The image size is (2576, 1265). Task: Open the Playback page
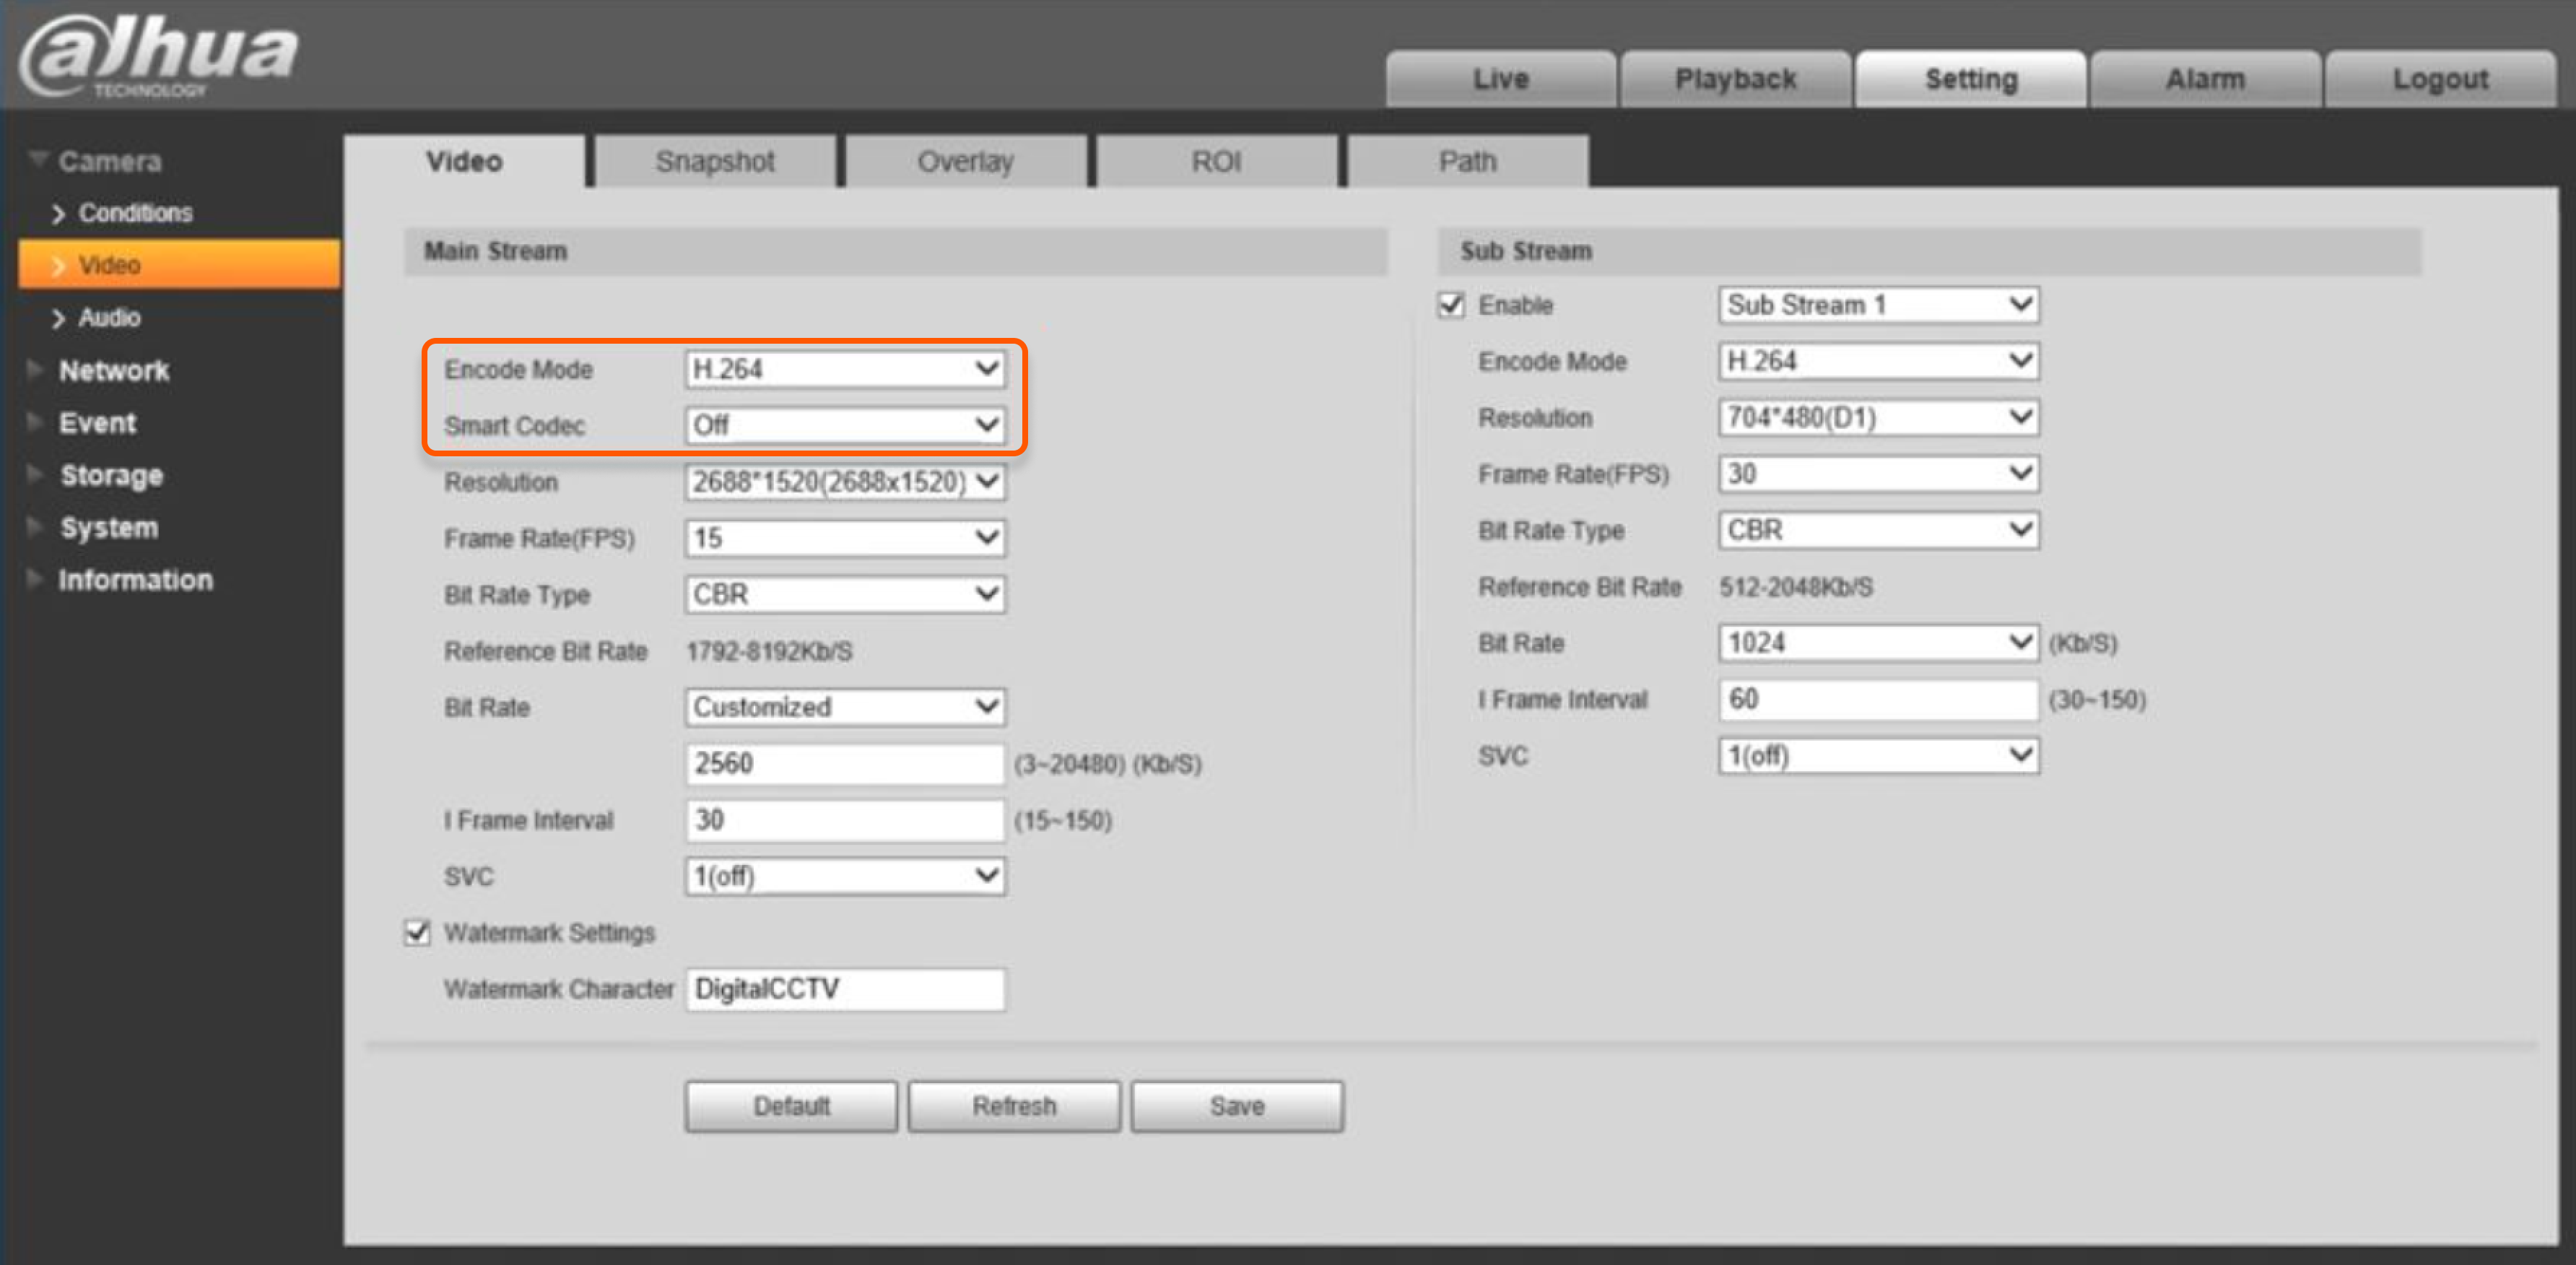pyautogui.click(x=1735, y=78)
